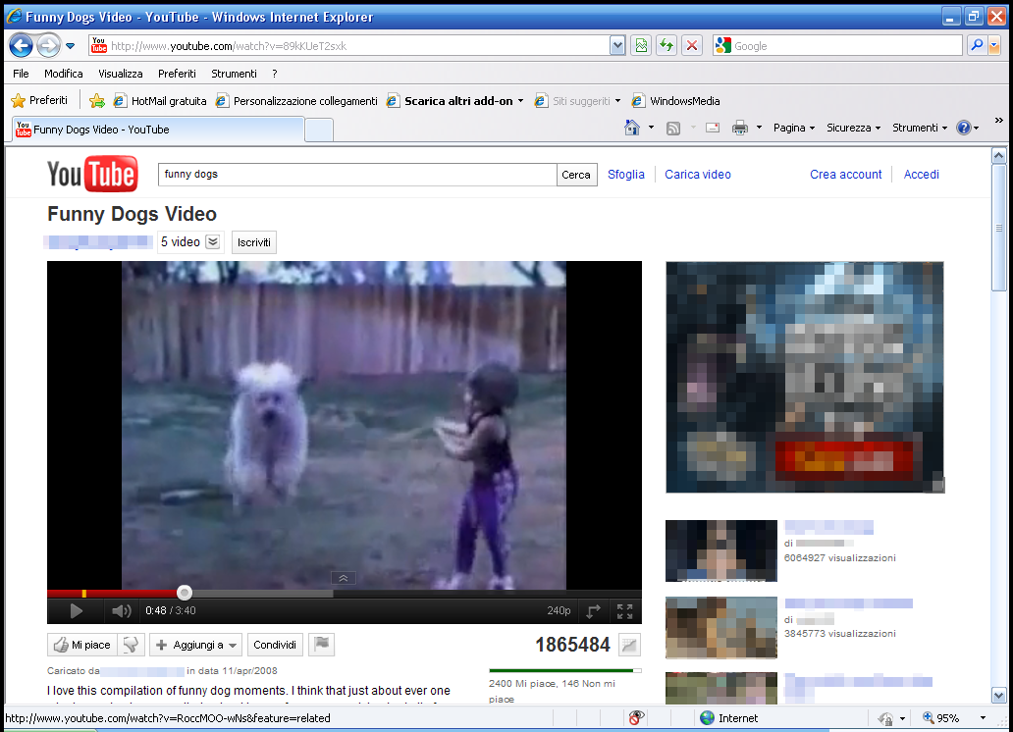Click the flag report video icon

(x=321, y=645)
